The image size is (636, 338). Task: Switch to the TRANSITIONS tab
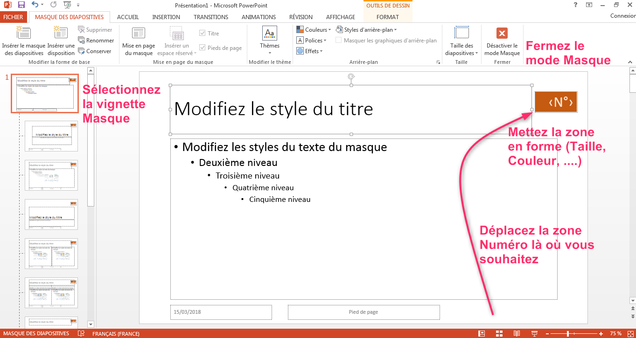[x=210, y=17]
